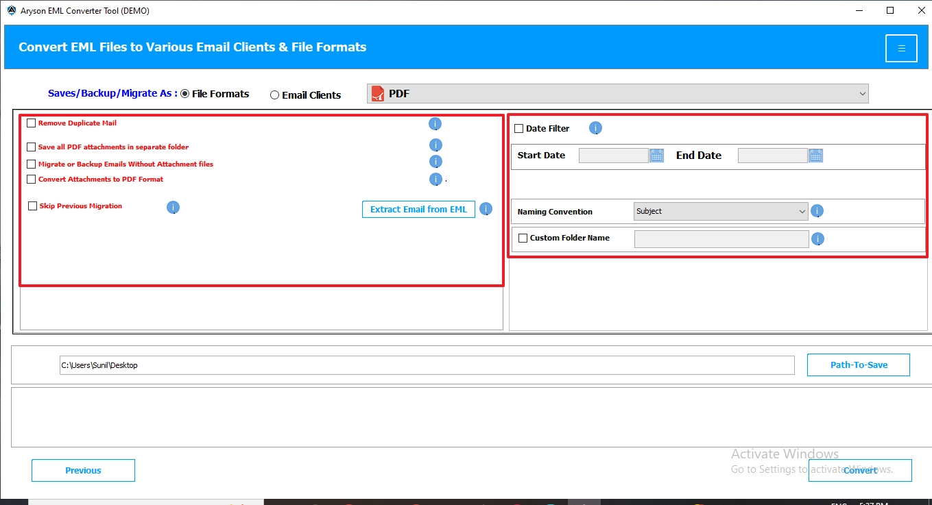
Task: Minimize the Aryson EML Converter window
Action: (x=859, y=10)
